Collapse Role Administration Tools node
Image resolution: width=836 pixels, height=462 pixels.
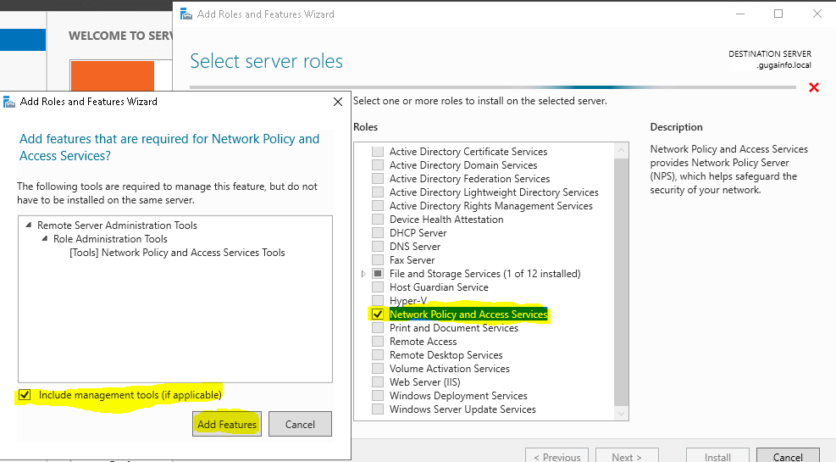pyautogui.click(x=45, y=239)
